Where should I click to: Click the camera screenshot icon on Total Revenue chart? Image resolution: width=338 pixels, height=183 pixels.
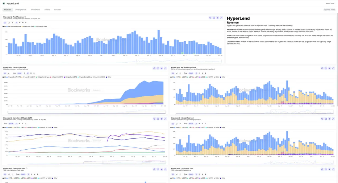click(x=214, y=18)
